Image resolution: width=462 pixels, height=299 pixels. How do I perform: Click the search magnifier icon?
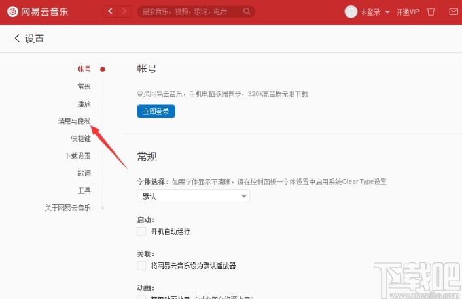click(247, 12)
